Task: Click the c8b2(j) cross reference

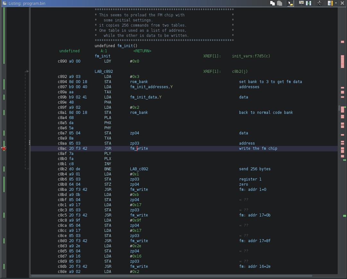Action: tap(240, 72)
